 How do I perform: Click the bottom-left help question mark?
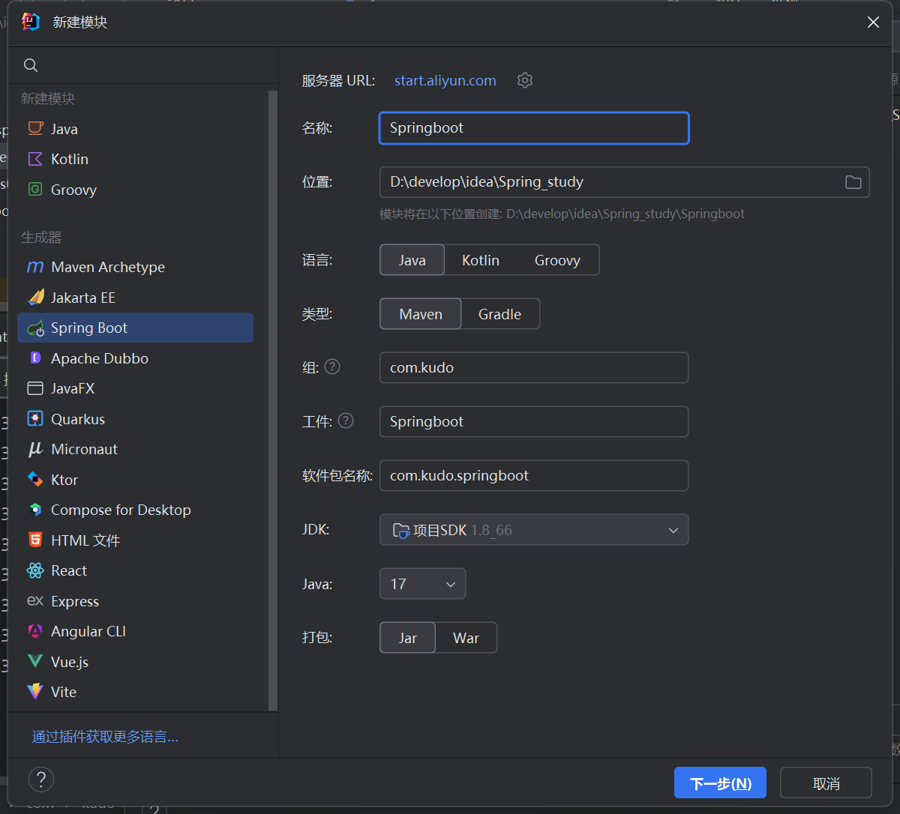pyautogui.click(x=41, y=780)
